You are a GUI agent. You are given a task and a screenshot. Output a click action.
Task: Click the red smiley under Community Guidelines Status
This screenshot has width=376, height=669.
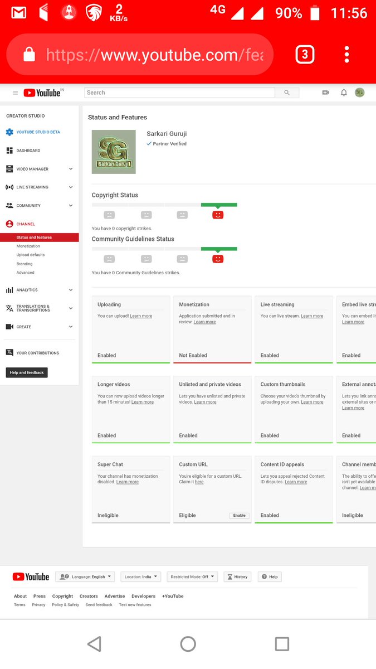click(x=218, y=259)
